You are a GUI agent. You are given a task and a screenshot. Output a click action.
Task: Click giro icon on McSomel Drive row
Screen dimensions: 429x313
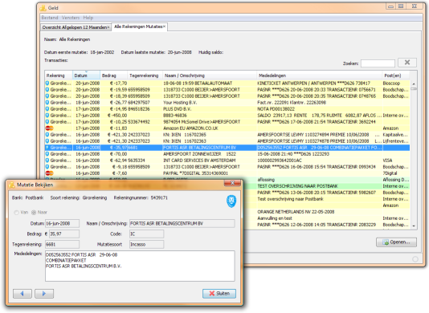coord(47,122)
